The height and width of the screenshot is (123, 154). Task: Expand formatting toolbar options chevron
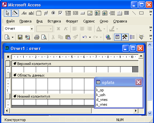click(x=150, y=29)
